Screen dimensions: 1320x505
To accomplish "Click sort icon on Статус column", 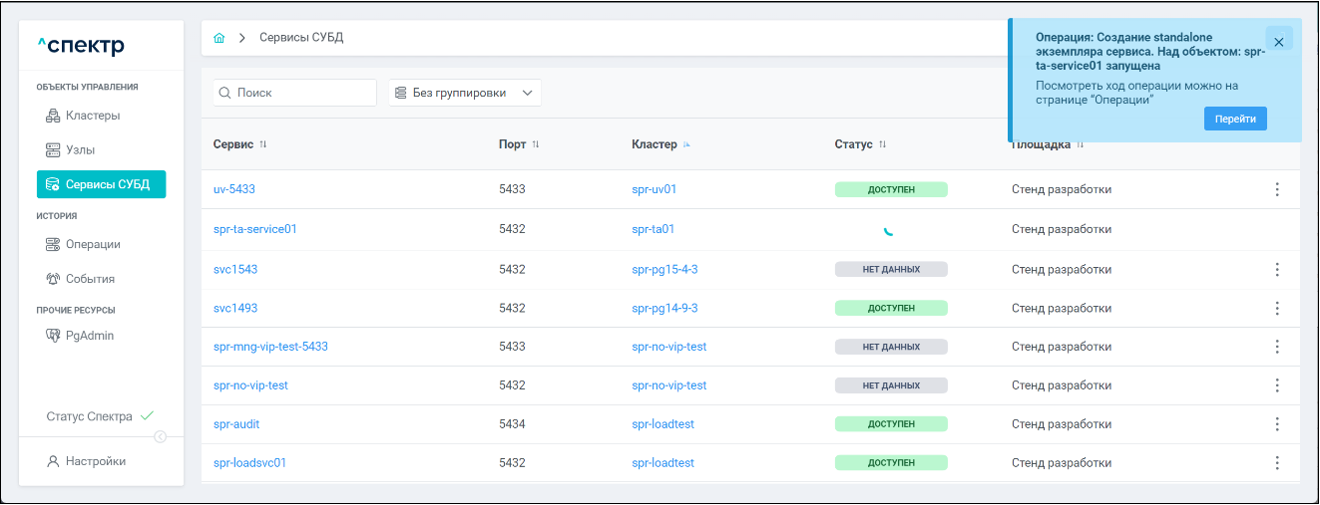I will coord(883,144).
